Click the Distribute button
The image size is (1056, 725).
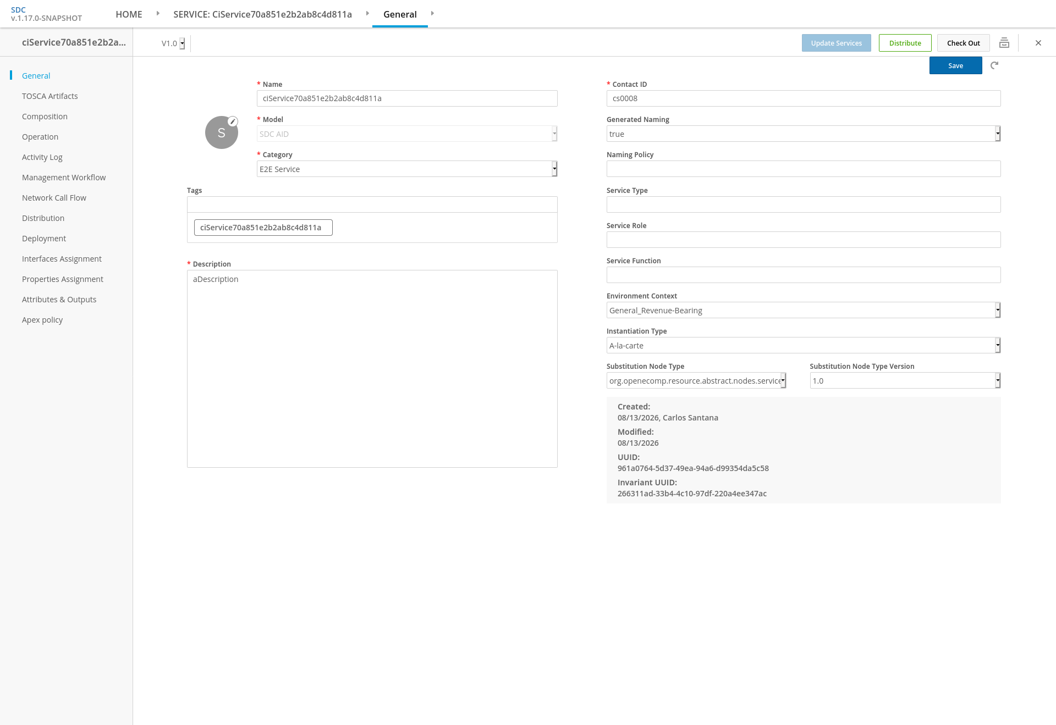[x=905, y=43]
